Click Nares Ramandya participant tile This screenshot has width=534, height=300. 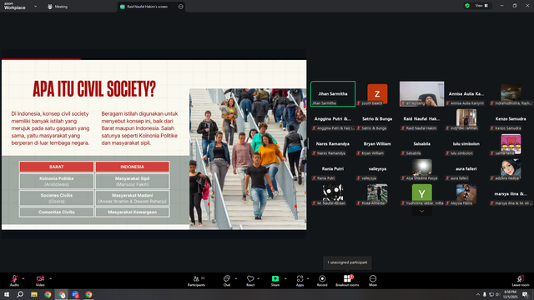(333, 144)
